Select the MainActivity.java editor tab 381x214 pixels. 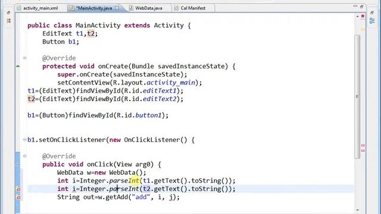point(94,8)
